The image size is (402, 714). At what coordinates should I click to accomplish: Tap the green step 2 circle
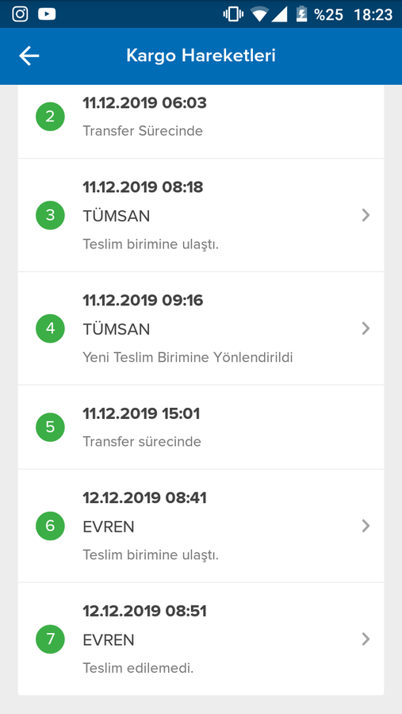click(50, 117)
